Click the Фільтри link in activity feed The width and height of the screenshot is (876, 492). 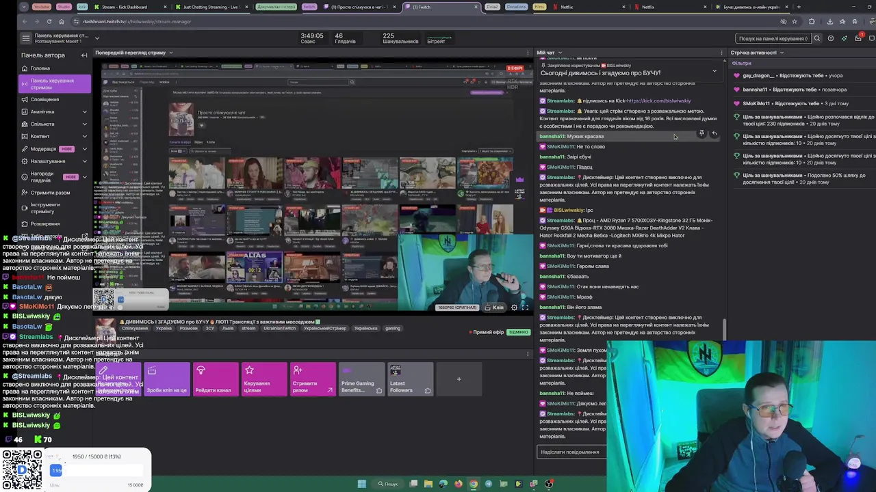[x=741, y=64]
